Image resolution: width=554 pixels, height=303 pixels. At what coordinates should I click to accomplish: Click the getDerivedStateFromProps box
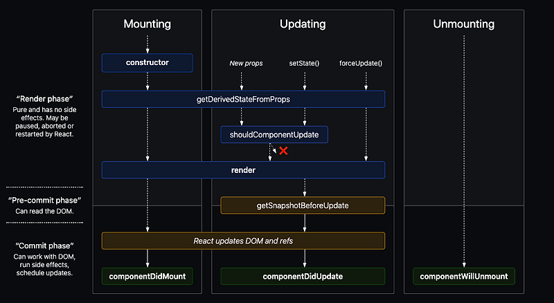pyautogui.click(x=243, y=99)
